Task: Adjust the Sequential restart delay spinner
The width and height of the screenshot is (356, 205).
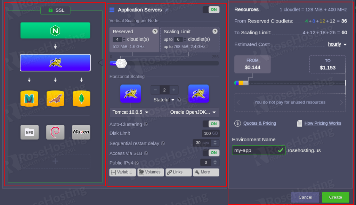Action: click(215, 143)
